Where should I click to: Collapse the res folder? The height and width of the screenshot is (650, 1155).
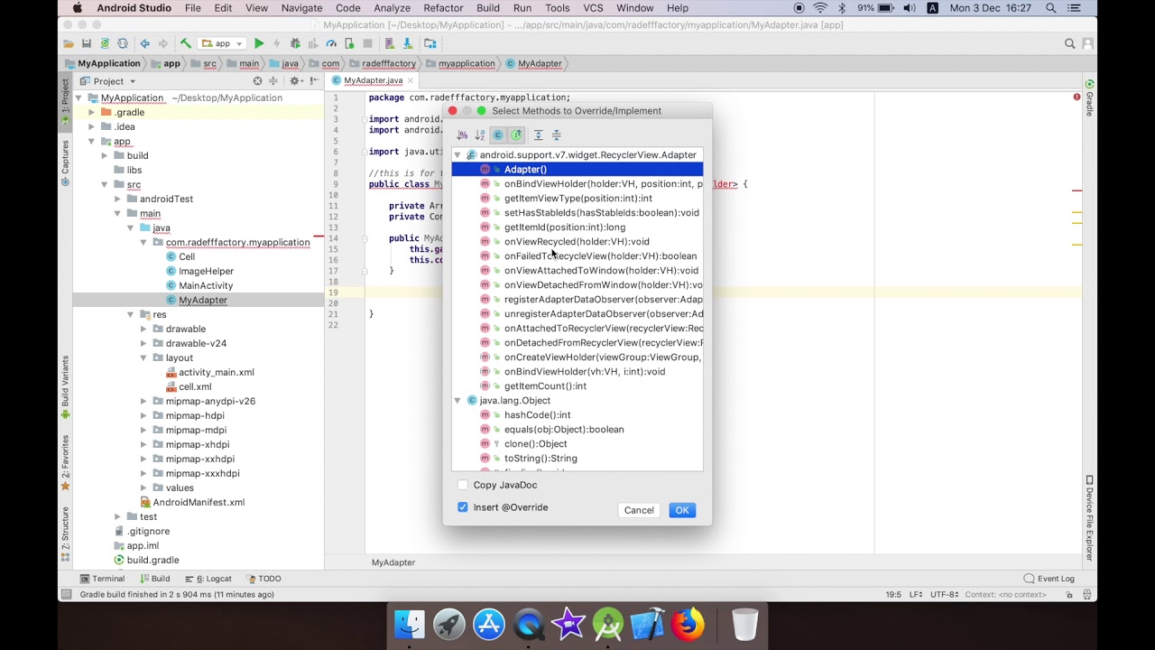pyautogui.click(x=131, y=314)
